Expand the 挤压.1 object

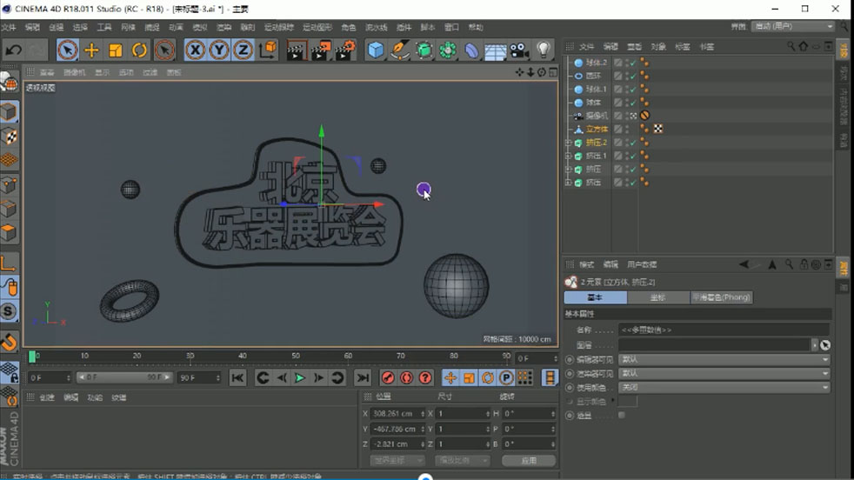point(568,157)
